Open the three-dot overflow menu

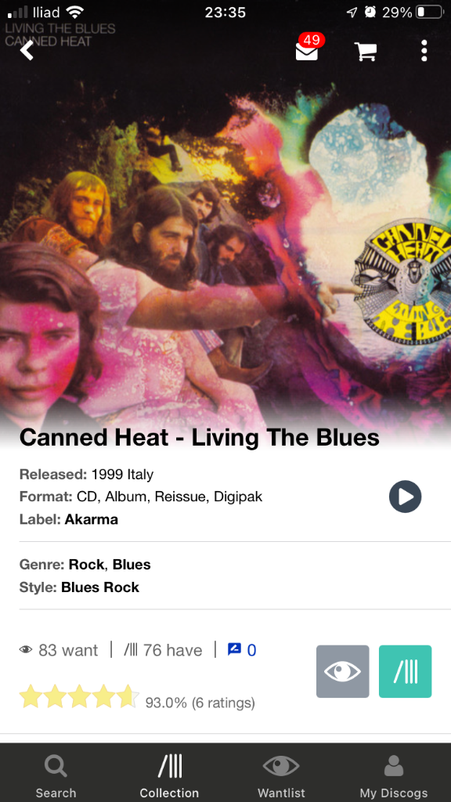[424, 51]
